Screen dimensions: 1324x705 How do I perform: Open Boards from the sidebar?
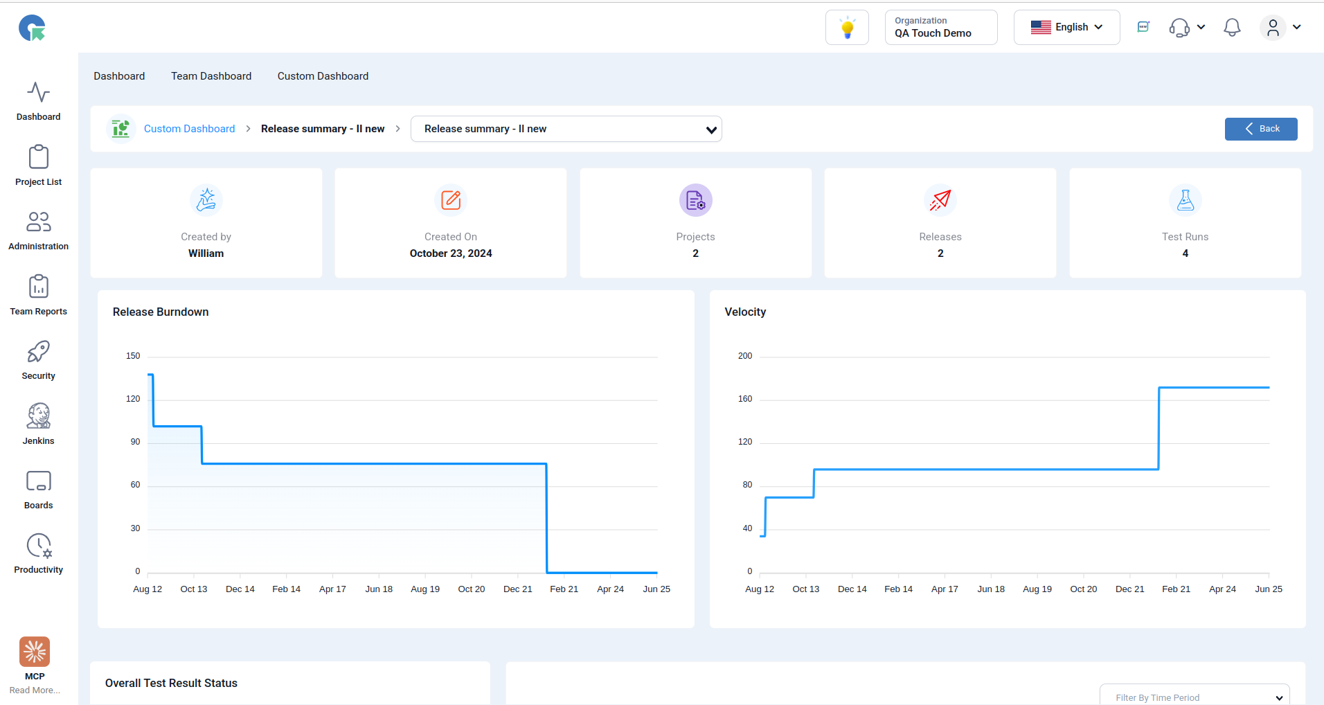pos(38,481)
